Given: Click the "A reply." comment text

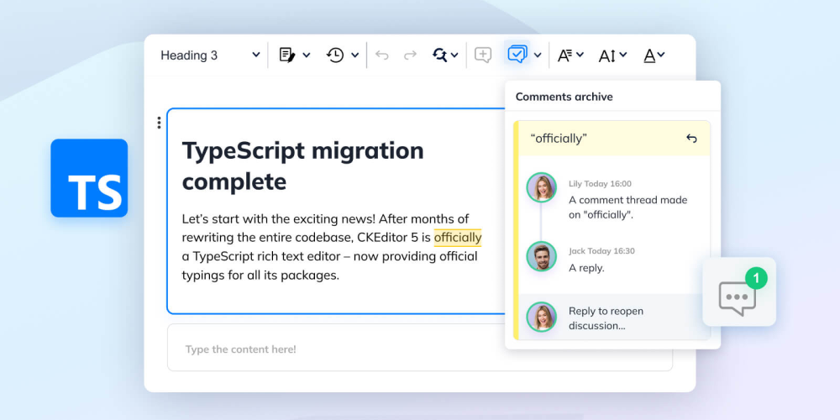Looking at the screenshot, I should [586, 268].
